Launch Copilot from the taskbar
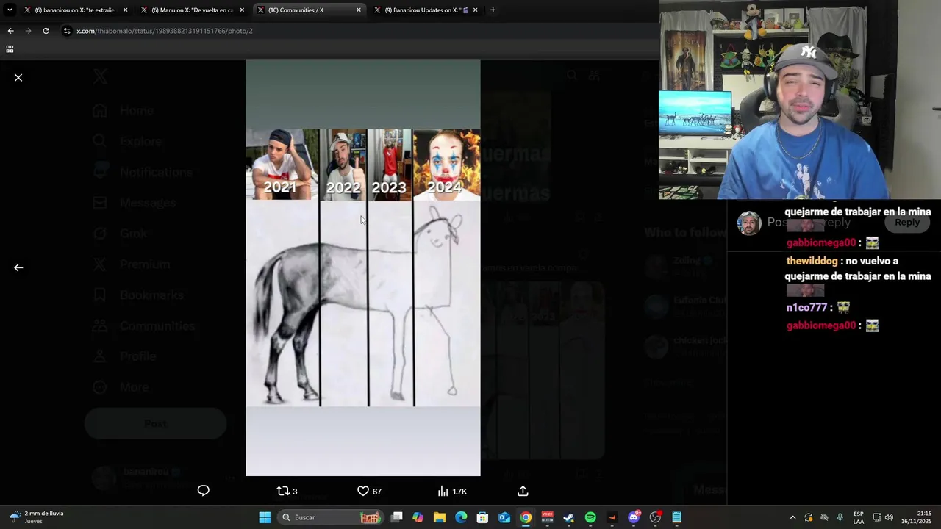The width and height of the screenshot is (941, 529). (x=418, y=517)
